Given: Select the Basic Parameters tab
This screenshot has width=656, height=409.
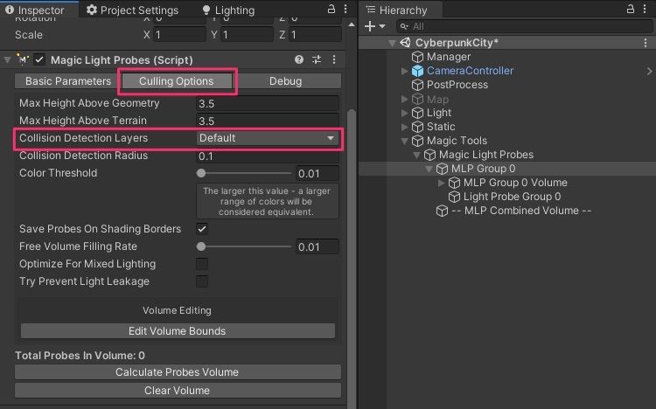Looking at the screenshot, I should click(x=68, y=81).
